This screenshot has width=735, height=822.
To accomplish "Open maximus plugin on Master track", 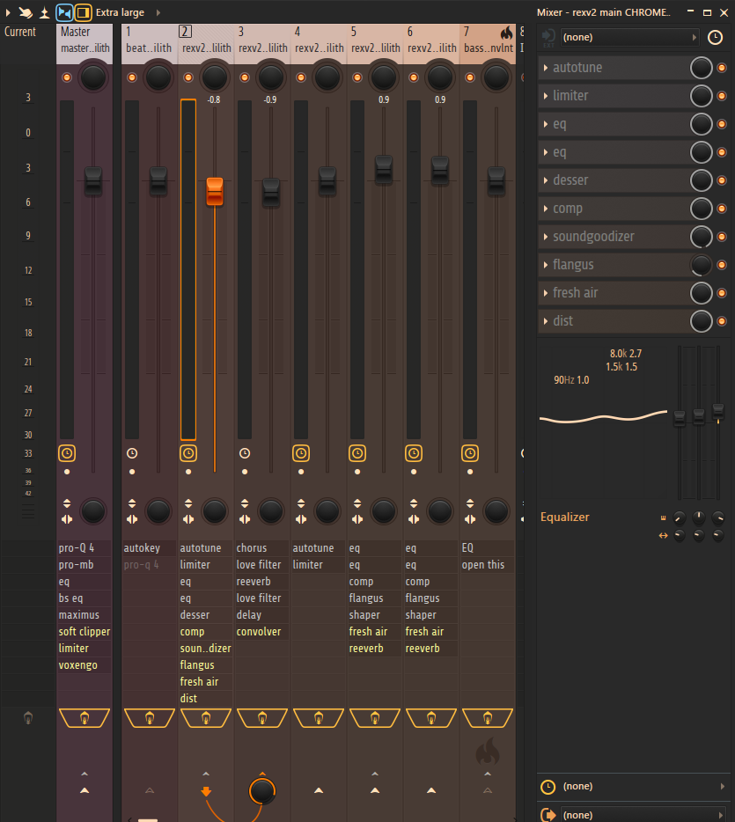I will [x=85, y=615].
